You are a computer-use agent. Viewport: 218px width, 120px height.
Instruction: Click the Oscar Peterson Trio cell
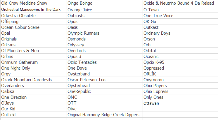pyautogui.click(x=105, y=80)
